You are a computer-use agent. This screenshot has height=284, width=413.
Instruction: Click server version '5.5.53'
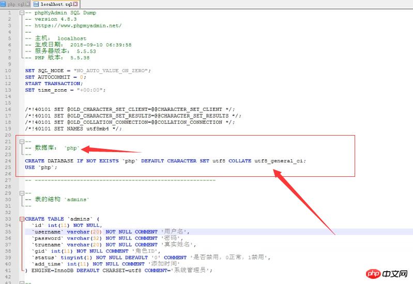(x=86, y=51)
